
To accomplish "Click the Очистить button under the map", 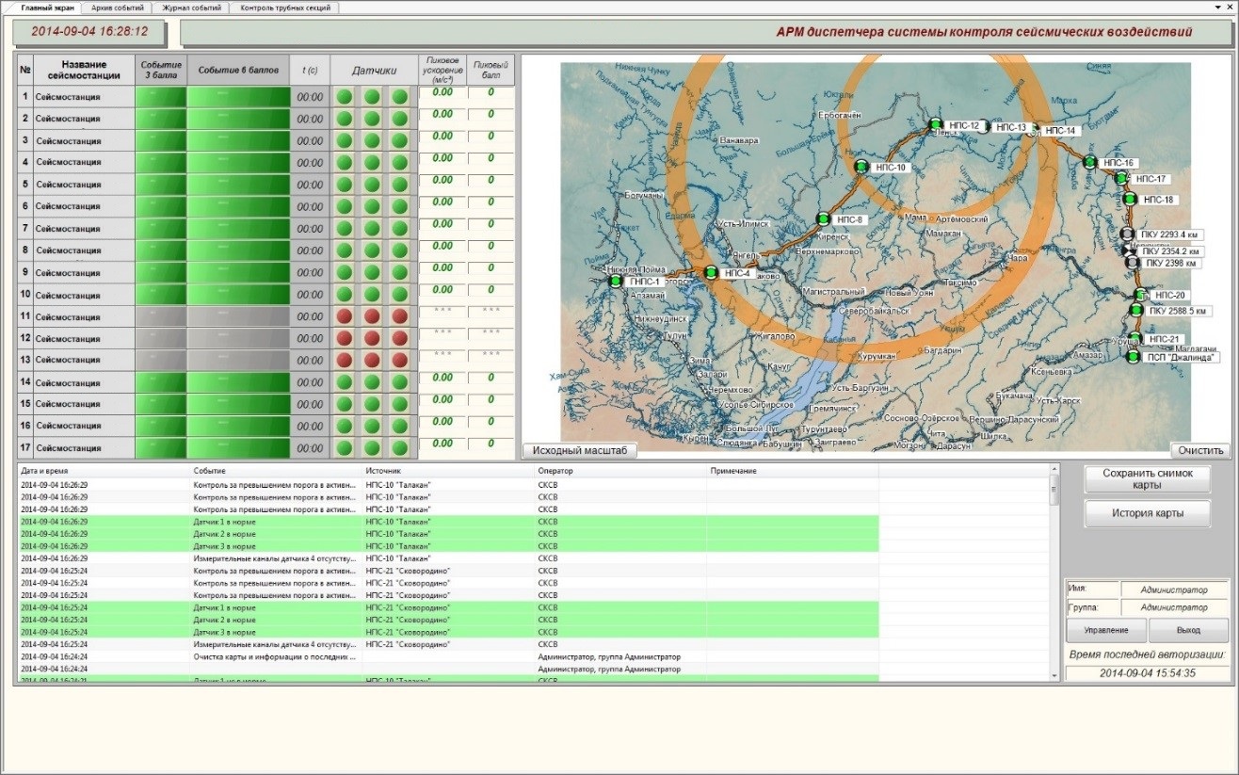I will point(1200,450).
